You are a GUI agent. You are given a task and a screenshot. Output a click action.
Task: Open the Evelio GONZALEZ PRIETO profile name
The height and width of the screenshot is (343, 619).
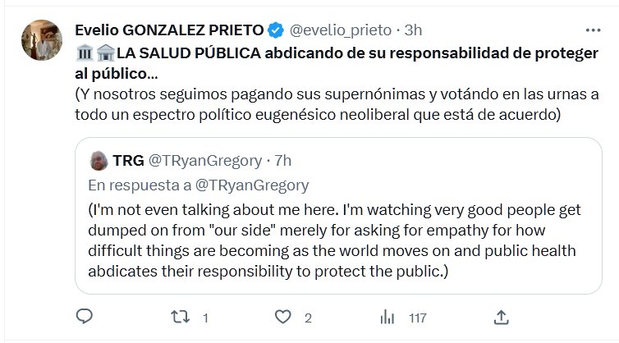point(169,30)
